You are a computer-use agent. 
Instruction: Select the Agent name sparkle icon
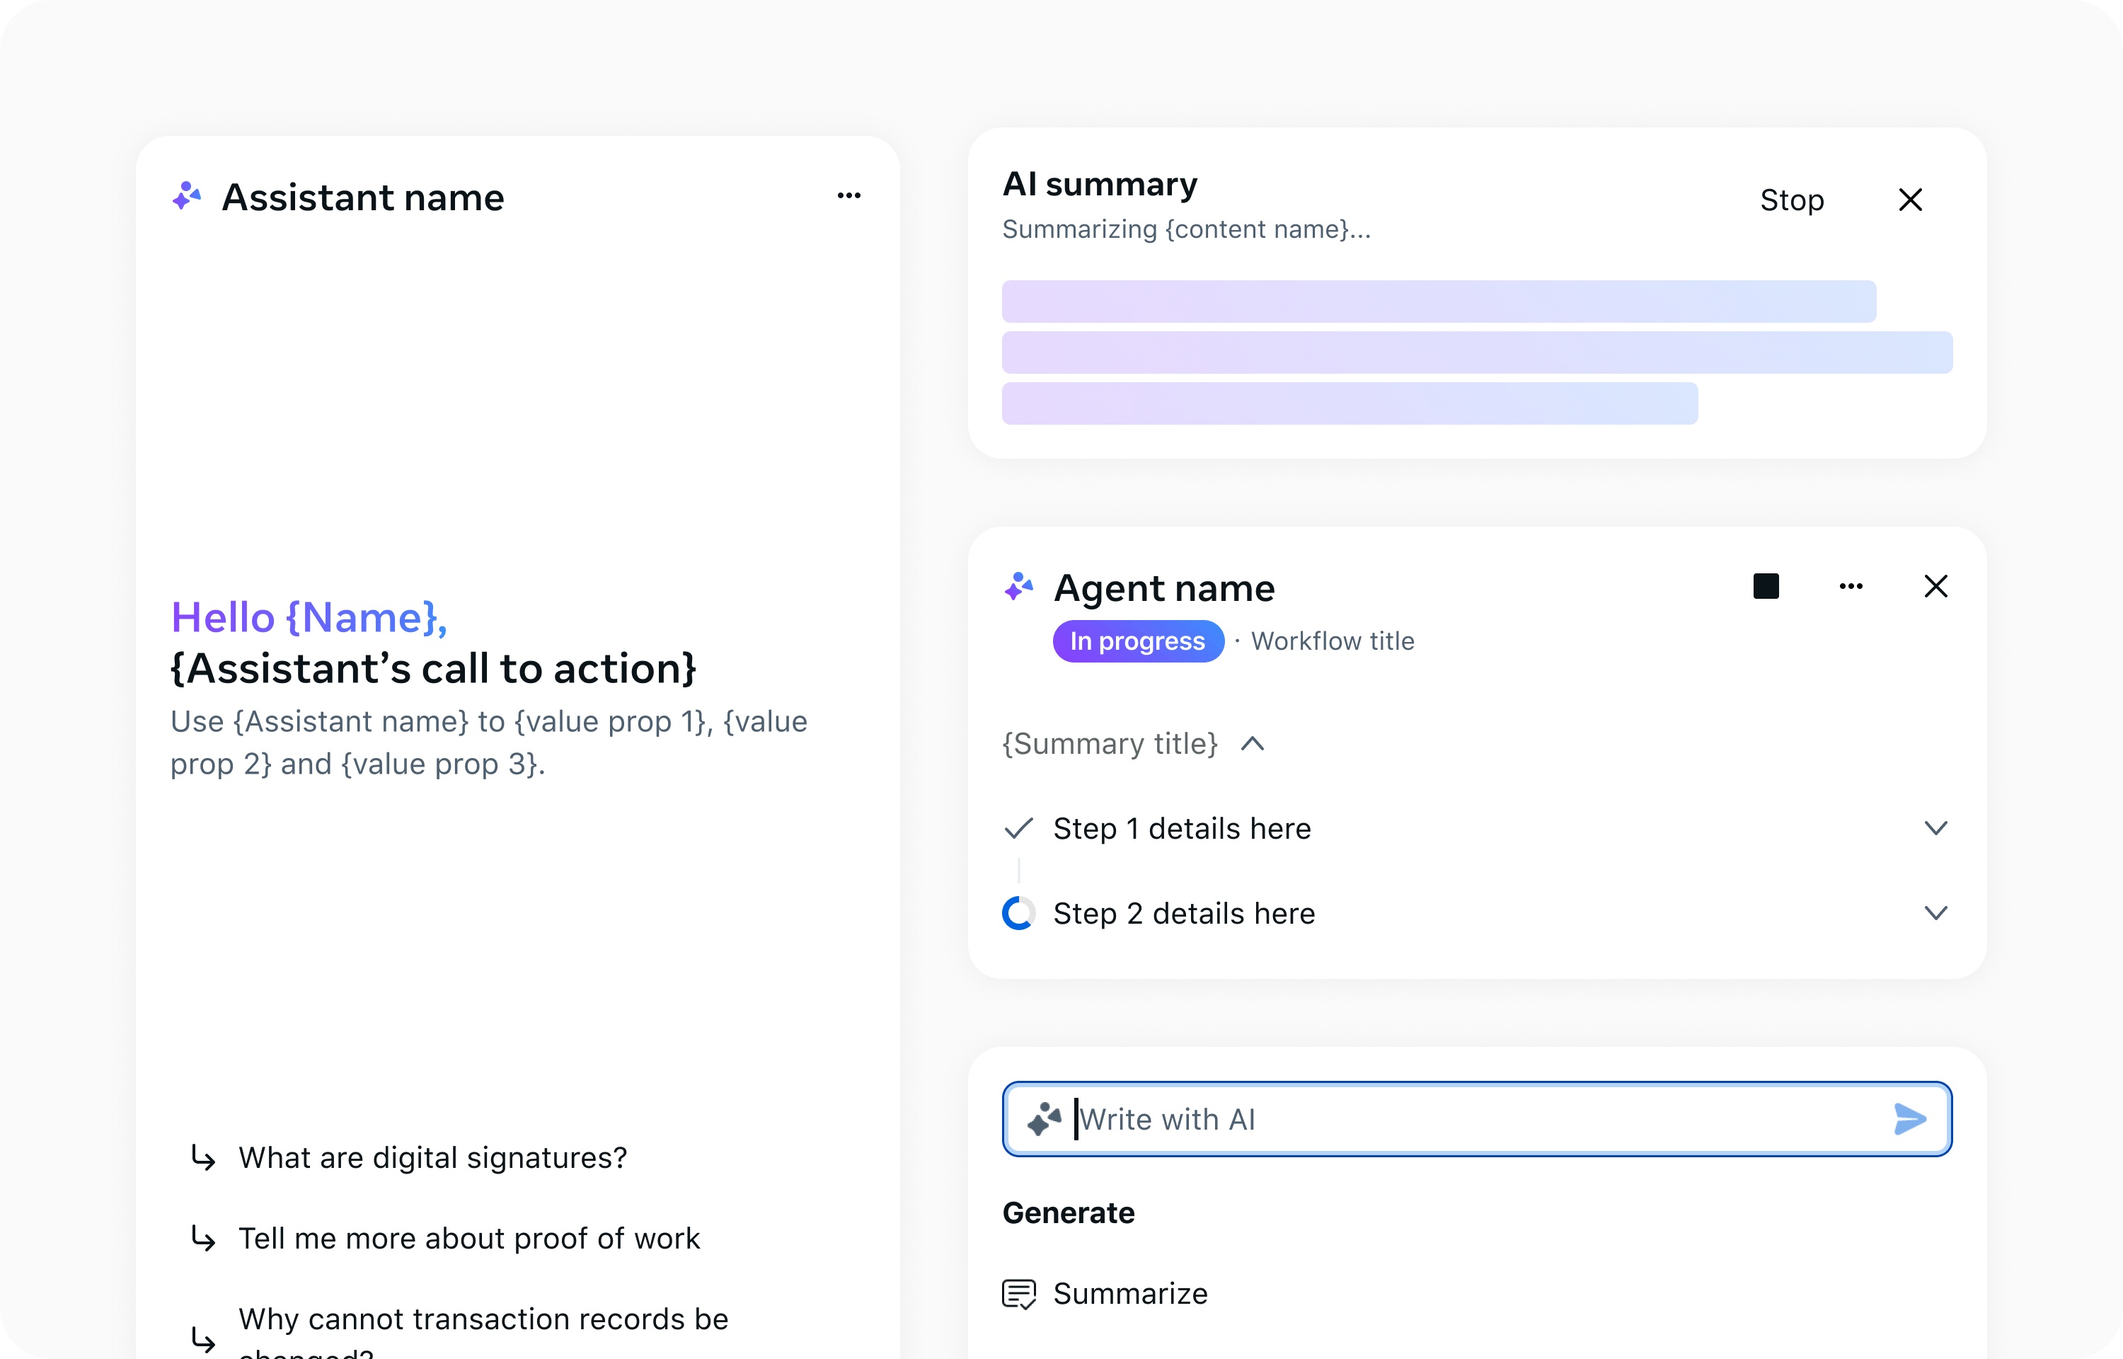point(1019,586)
